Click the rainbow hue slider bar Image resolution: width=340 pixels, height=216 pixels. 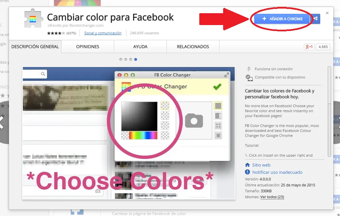coord(143,135)
